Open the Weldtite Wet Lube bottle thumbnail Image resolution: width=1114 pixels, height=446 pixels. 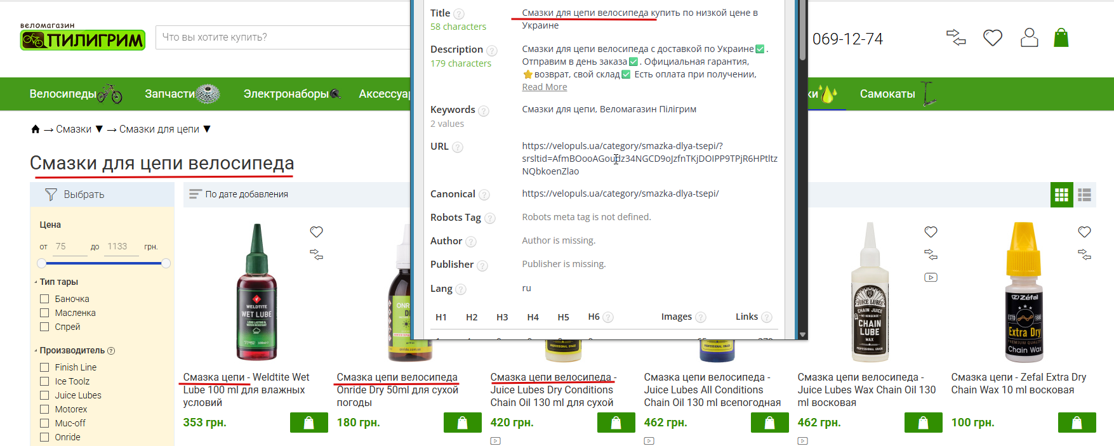[256, 292]
